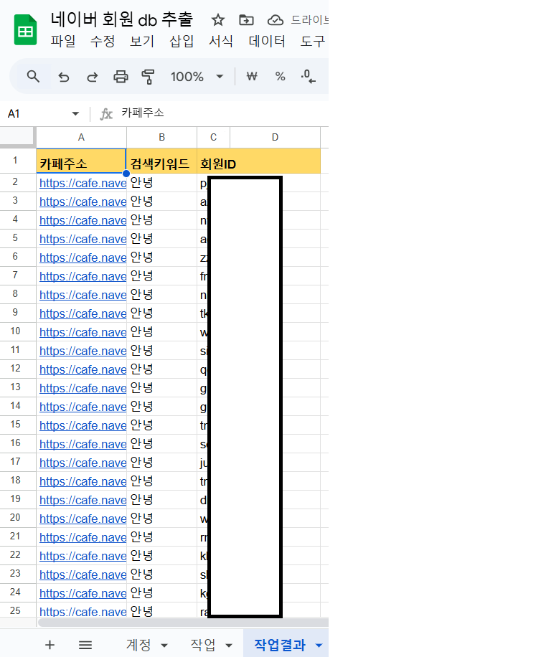
Task: Select the 카페주소 header cell
Action: pos(81,161)
